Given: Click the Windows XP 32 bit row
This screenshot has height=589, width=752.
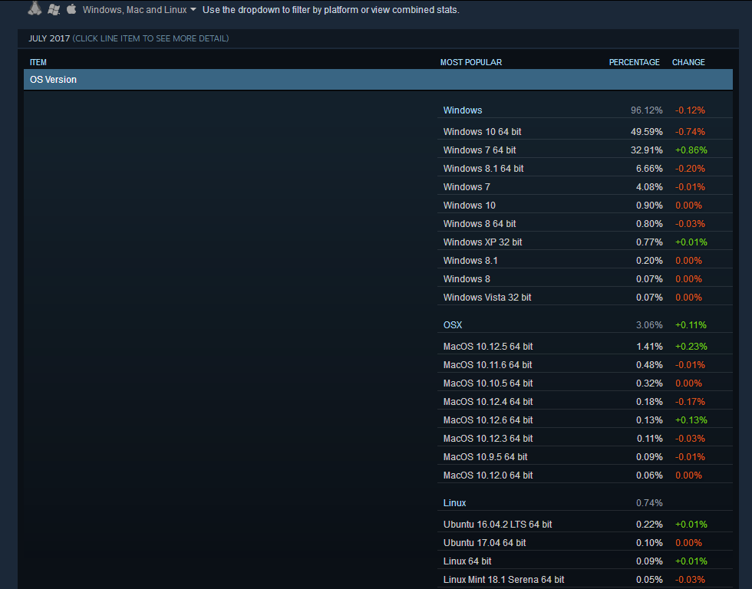Looking at the screenshot, I should click(x=585, y=242).
